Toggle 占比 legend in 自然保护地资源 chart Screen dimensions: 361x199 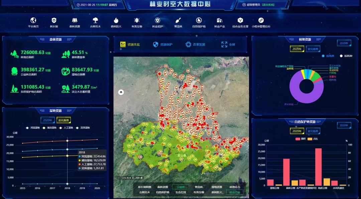click(x=310, y=139)
